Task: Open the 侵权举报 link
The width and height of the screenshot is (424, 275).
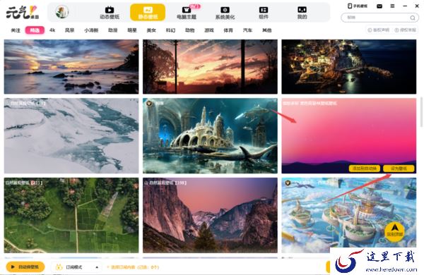Action: tap(406, 30)
